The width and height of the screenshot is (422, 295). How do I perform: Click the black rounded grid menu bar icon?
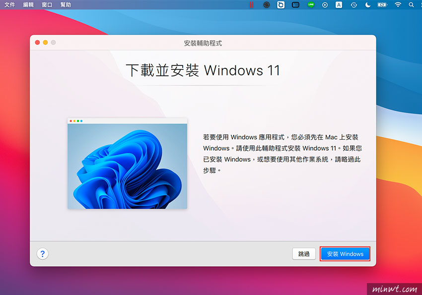(295, 4)
